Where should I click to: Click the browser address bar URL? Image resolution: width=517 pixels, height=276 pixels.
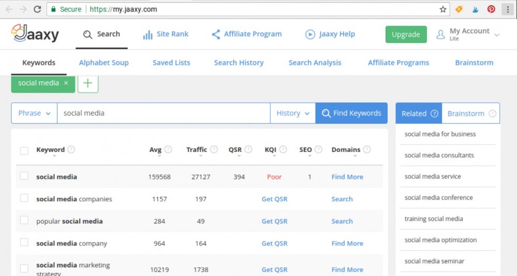pos(124,9)
